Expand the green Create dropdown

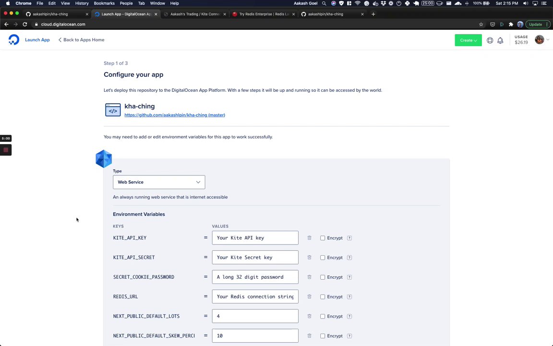pos(468,40)
